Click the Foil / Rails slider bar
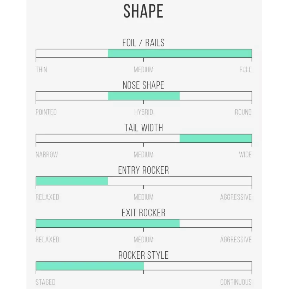Screen dimensions: 289x289 (144, 54)
